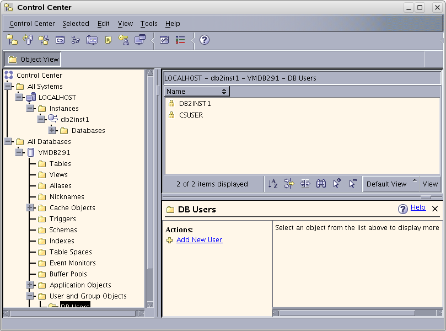Open the Health Center monitor icon

point(92,40)
